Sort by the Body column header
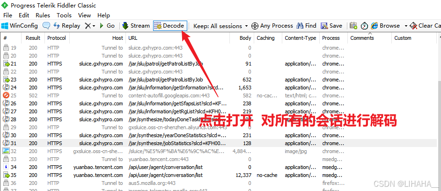Viewport: 441px width, 191px height. [x=242, y=38]
